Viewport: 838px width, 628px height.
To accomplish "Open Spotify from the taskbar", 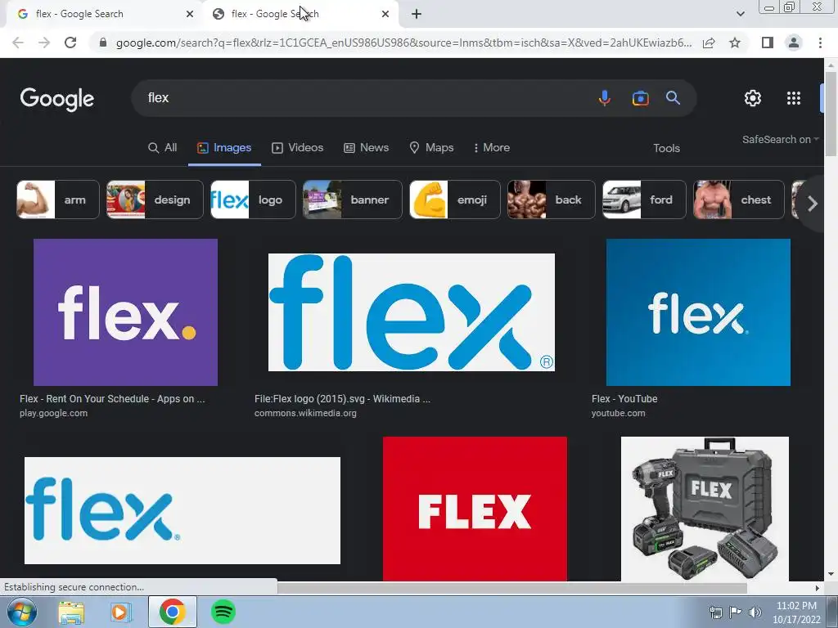I will tap(223, 612).
